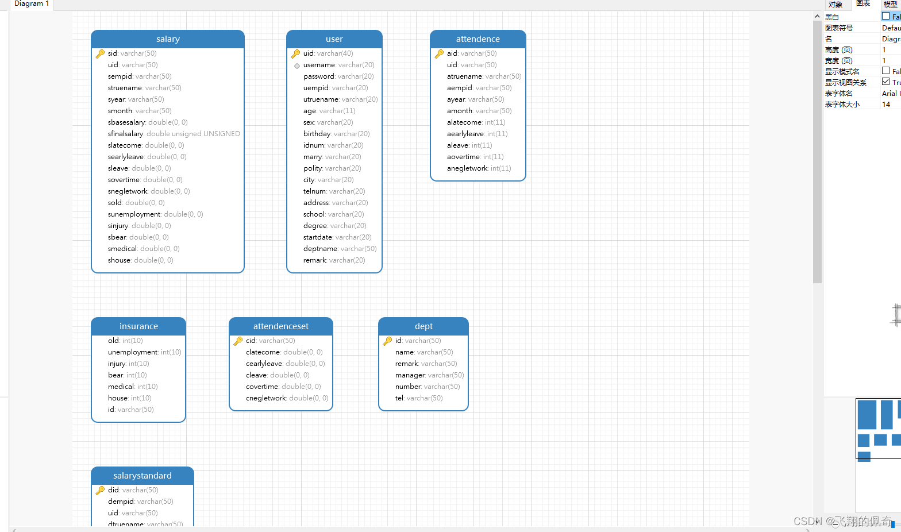Viewport: 901px width, 532px height.
Task: Click the tel field in dept table
Action: click(x=419, y=398)
